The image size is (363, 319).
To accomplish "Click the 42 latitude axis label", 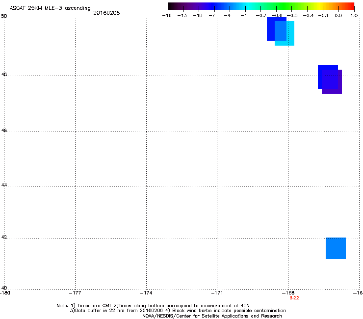I will pos(4,237).
